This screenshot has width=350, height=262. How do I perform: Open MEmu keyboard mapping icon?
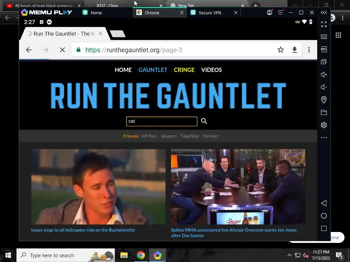click(x=324, y=37)
